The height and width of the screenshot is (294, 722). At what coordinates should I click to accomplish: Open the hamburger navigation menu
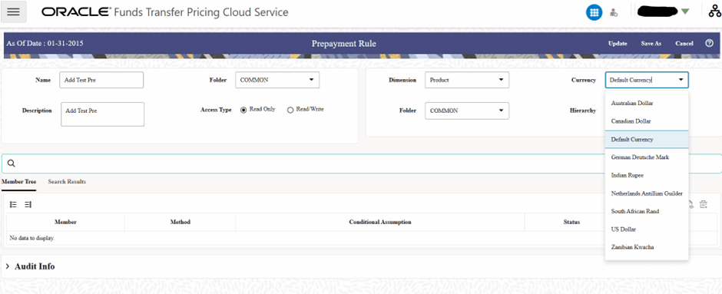point(13,12)
